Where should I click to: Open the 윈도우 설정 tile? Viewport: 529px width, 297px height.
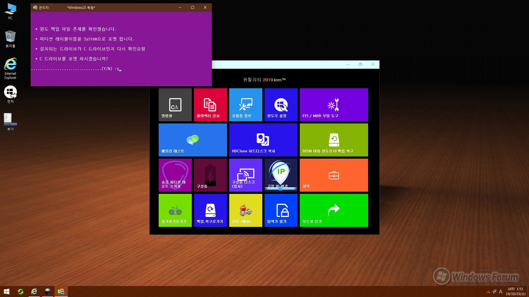[x=281, y=105]
